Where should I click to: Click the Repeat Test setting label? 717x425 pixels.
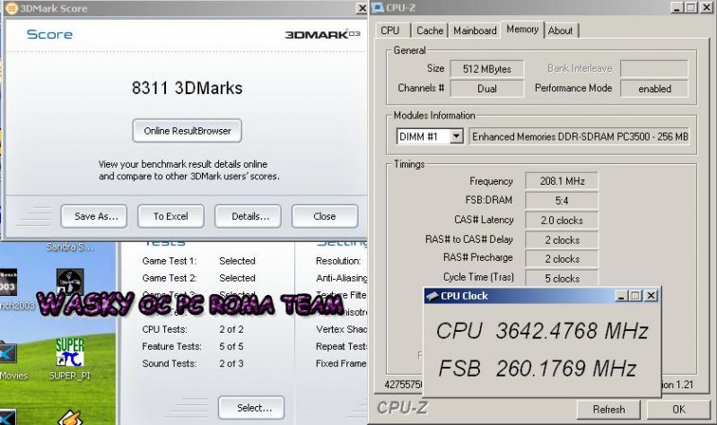341,346
